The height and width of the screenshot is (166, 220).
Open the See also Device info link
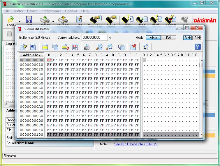click(x=136, y=144)
